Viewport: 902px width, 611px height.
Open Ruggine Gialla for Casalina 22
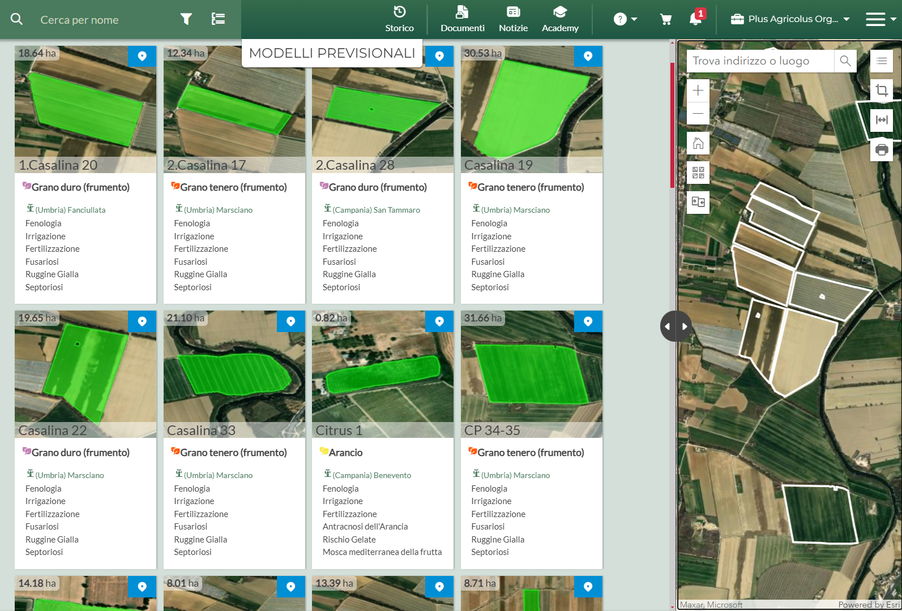click(x=52, y=540)
